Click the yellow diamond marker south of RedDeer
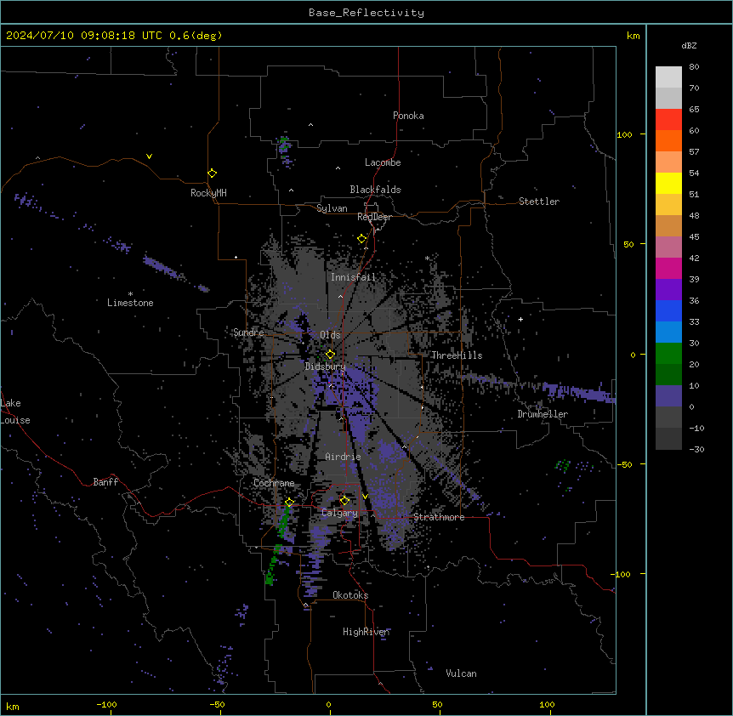Viewport: 733px width, 716px height. click(x=361, y=239)
